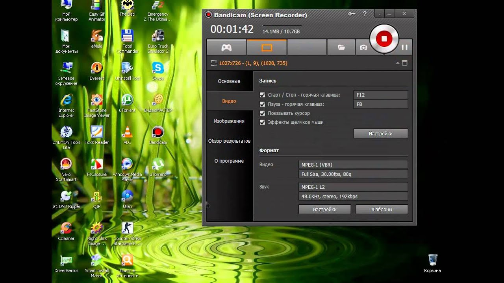Open Euro Truck Simulator 2 icon
Screen dimensions: 504x283
[158, 42]
